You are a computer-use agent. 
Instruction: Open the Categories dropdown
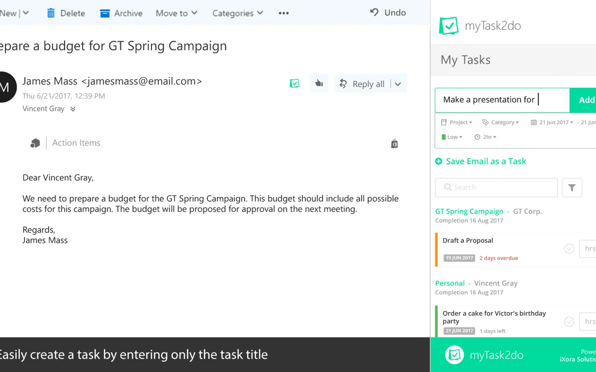[238, 13]
